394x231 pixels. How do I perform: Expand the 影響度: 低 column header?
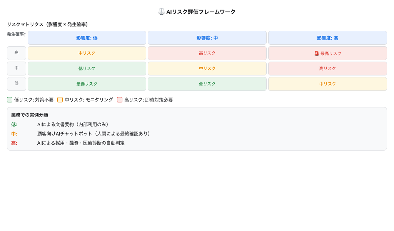coord(87,38)
